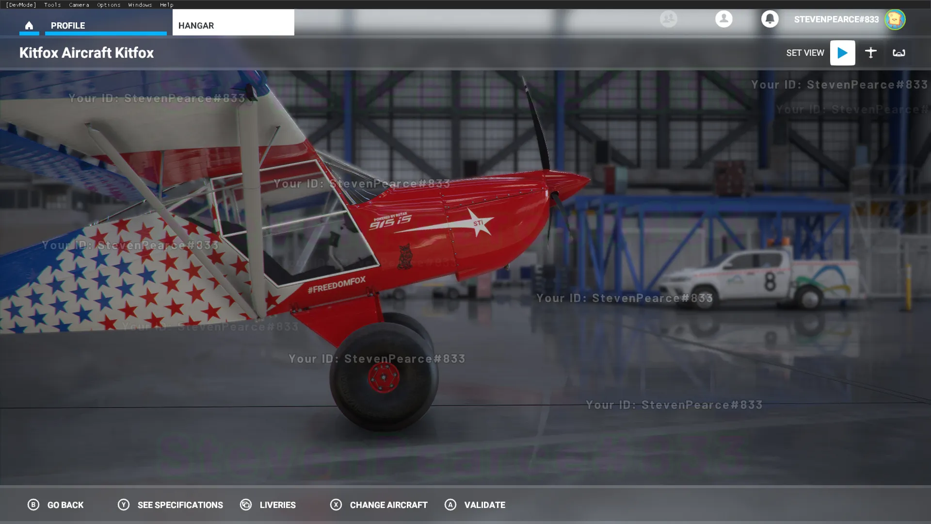Open the friends group icon
931x524 pixels.
tap(668, 19)
